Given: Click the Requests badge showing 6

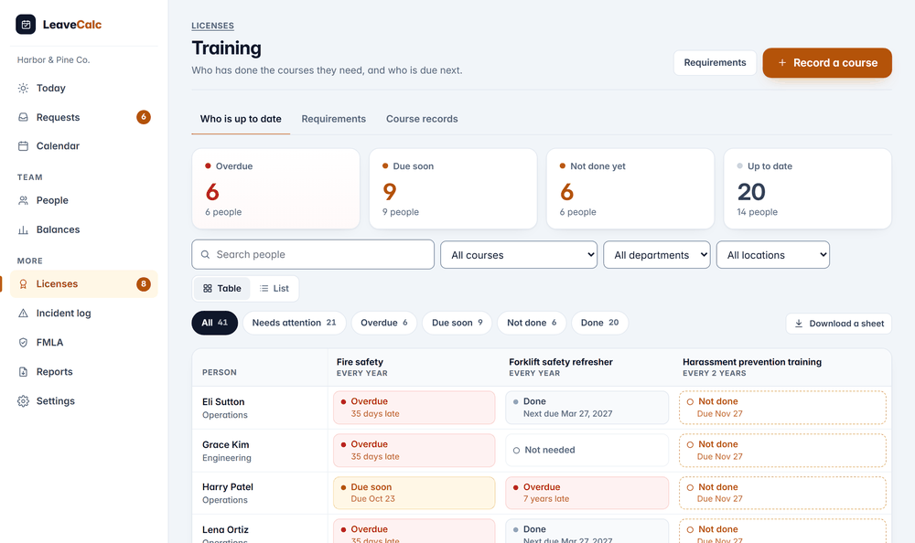Looking at the screenshot, I should coord(144,117).
